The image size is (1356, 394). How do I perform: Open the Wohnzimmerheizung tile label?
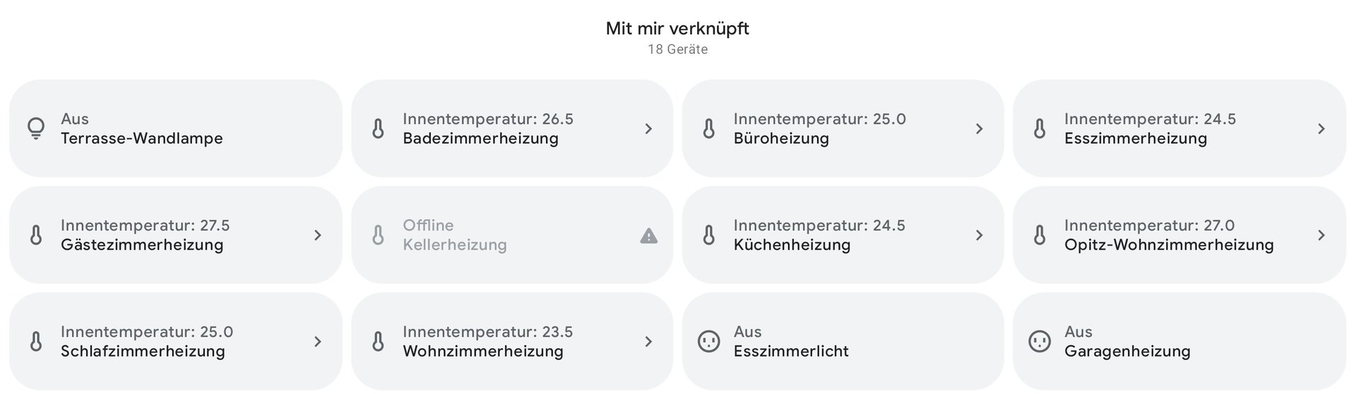click(x=483, y=351)
